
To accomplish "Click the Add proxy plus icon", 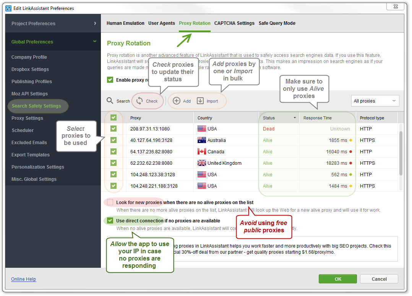I will click(x=176, y=101).
